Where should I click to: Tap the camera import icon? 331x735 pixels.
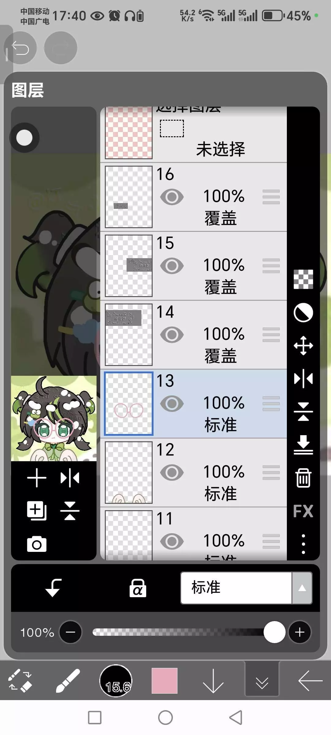(x=37, y=544)
